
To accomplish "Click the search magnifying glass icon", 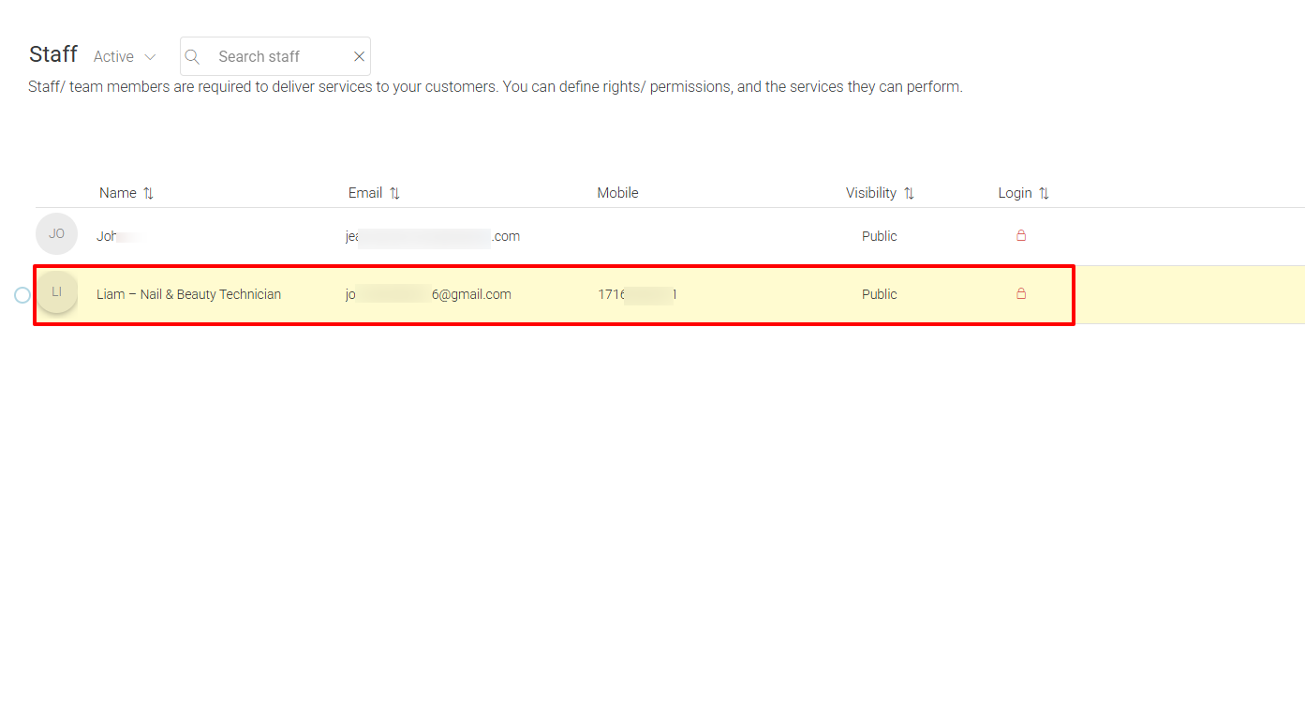I will pyautogui.click(x=192, y=56).
